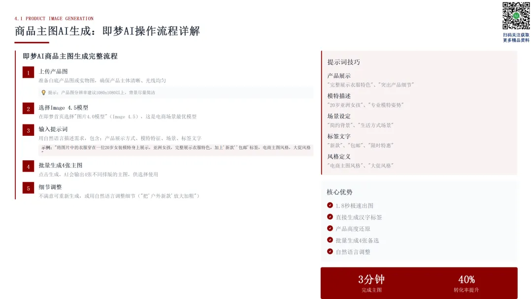Click the advantage text 1.8秒极速出图
This screenshot has height=299, width=532.
tap(355, 206)
